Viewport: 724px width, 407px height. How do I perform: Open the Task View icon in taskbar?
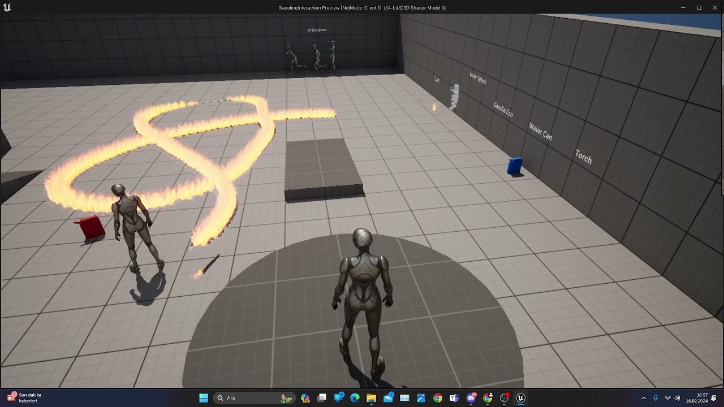click(322, 398)
